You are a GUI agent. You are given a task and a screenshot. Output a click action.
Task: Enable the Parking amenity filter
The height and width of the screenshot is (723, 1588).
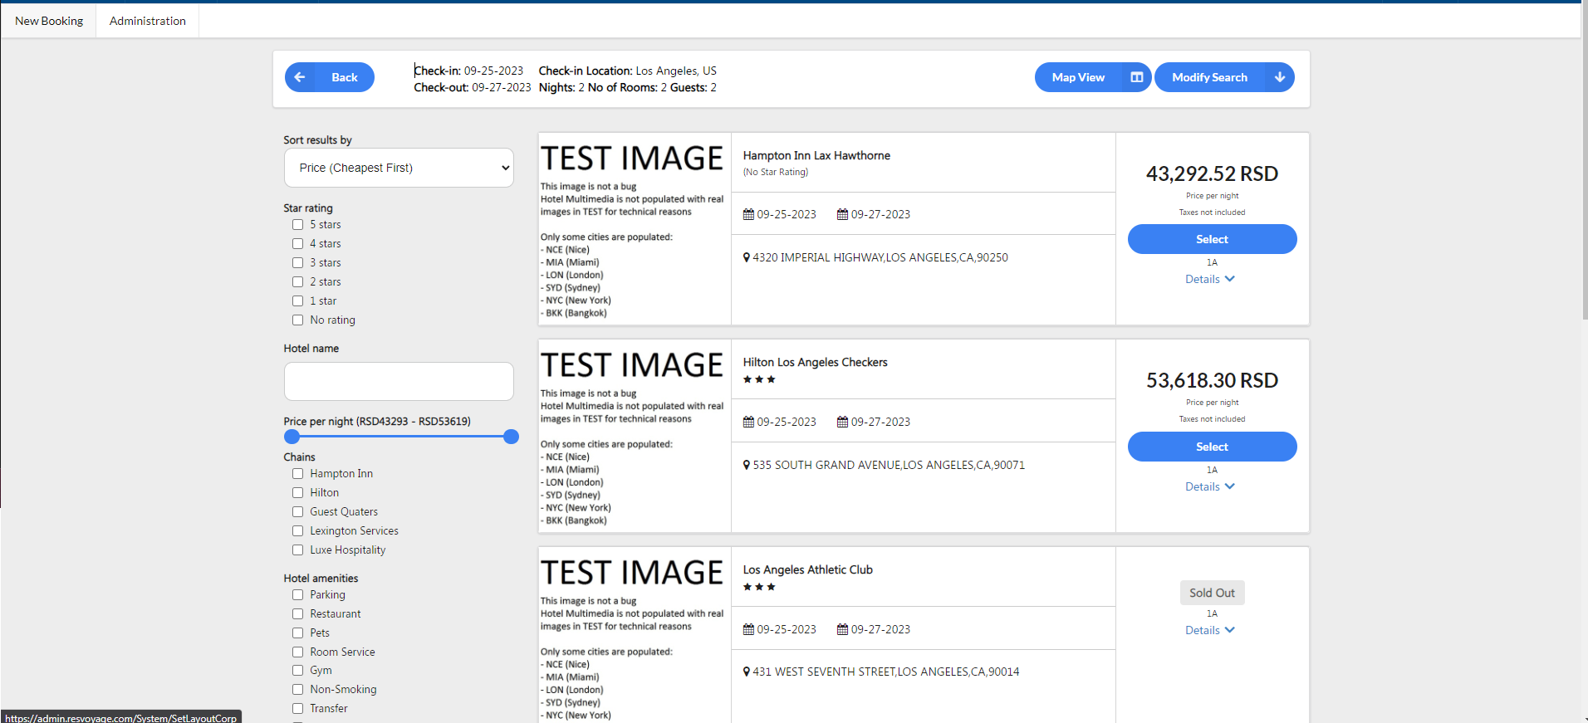click(297, 595)
